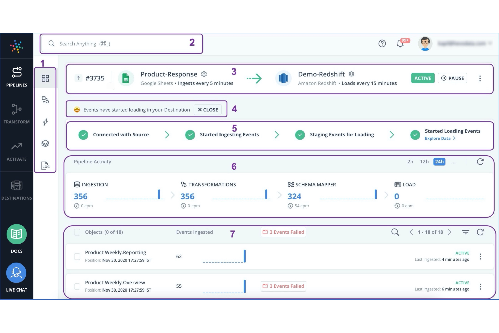
Task: Open the kebab menu for pipeline #3735
Action: (x=480, y=78)
